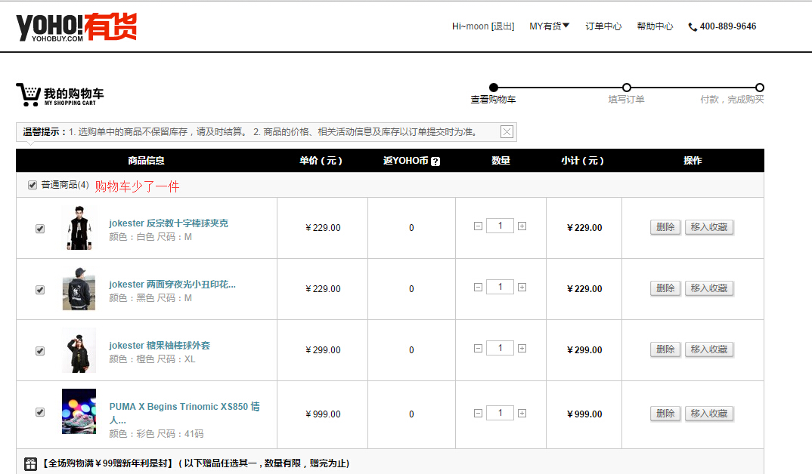
Task: Delete jokester 反宗教十字棒球夹克 from cart
Action: (x=665, y=227)
